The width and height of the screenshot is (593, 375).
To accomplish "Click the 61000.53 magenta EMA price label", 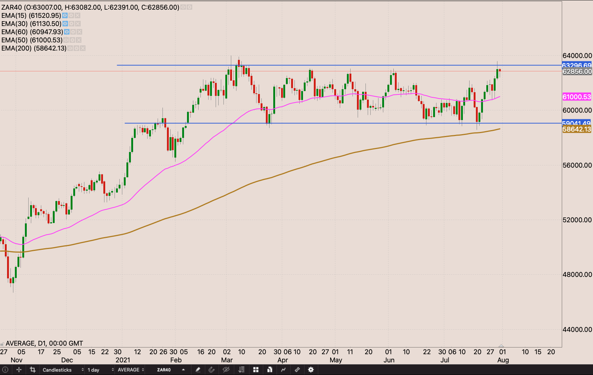I will 576,97.
